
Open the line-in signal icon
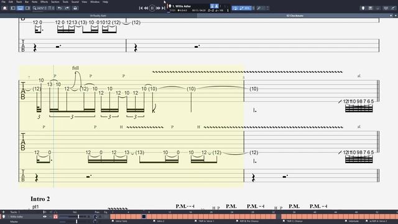point(393,8)
